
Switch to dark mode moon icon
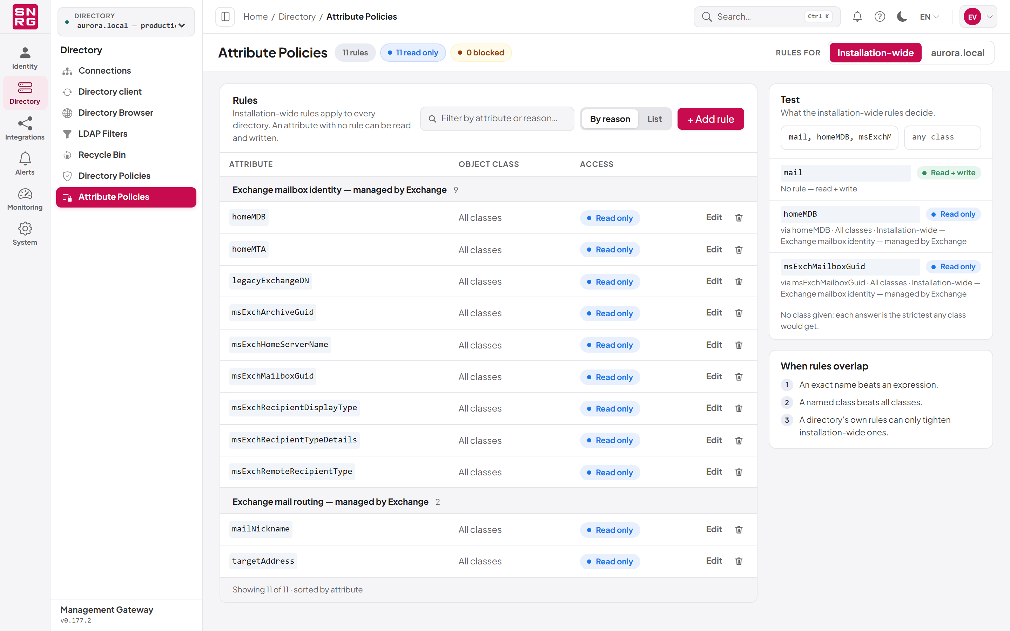902,17
